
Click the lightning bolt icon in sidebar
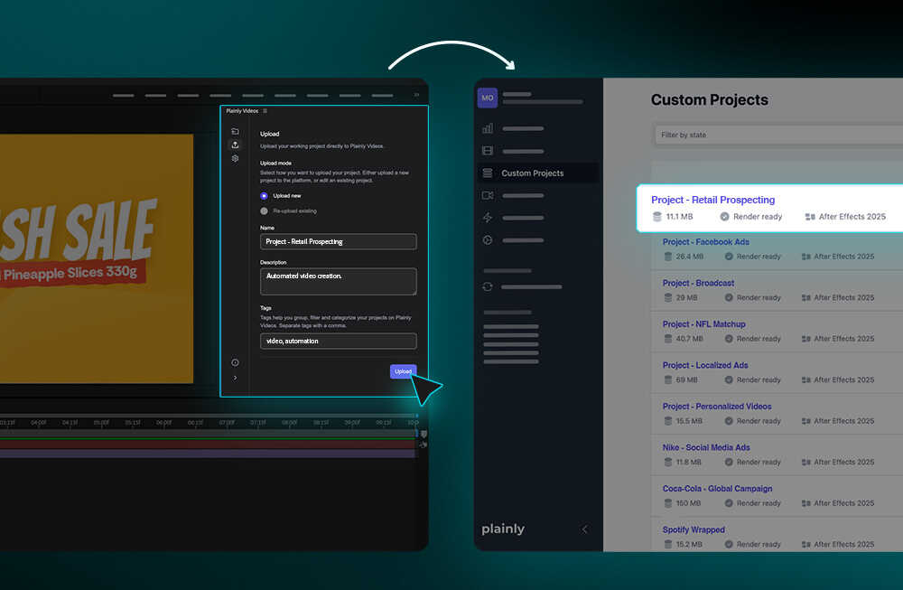pyautogui.click(x=488, y=218)
